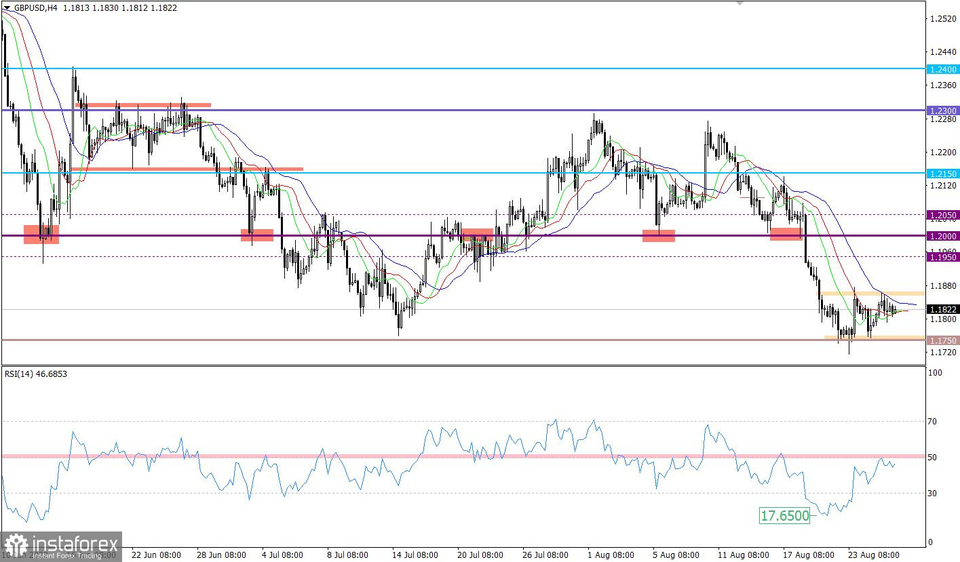The image size is (960, 562).
Task: Click the 17 Aug 08:00 time label
Action: click(807, 555)
